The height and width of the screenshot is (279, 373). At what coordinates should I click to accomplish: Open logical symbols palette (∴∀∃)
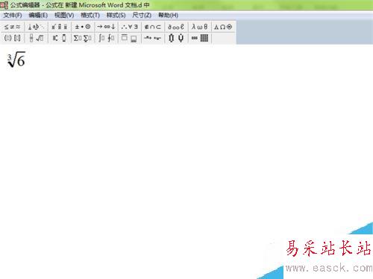pos(130,27)
